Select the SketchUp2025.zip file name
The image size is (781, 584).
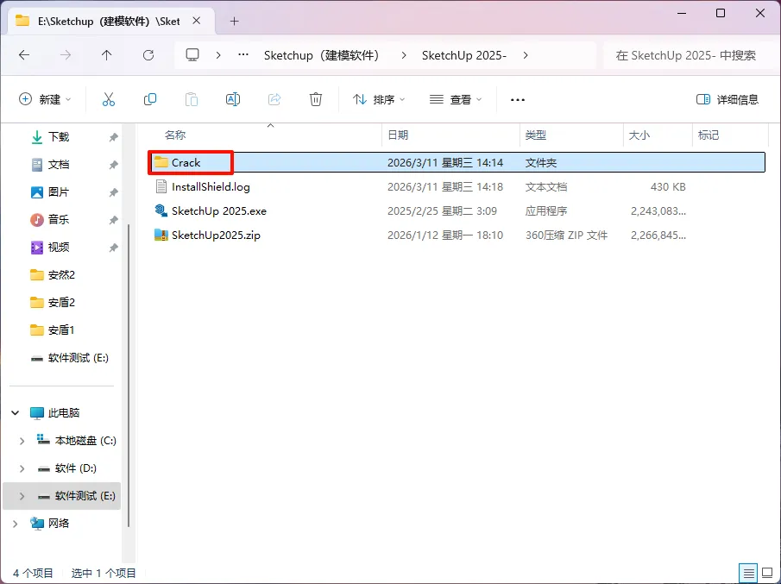point(216,235)
